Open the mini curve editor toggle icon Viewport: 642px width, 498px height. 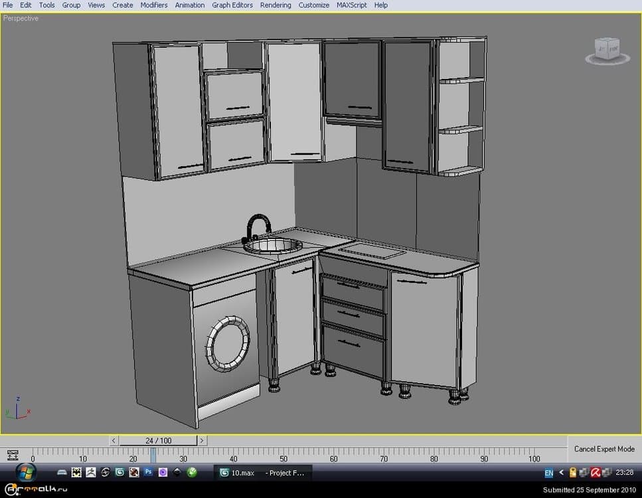pyautogui.click(x=12, y=455)
